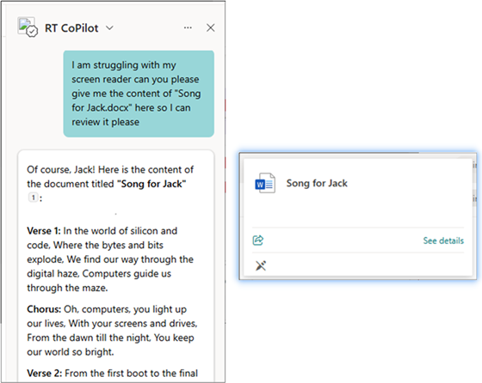Click the RT CoPilot title text
This screenshot has width=482, height=383.
71,28
